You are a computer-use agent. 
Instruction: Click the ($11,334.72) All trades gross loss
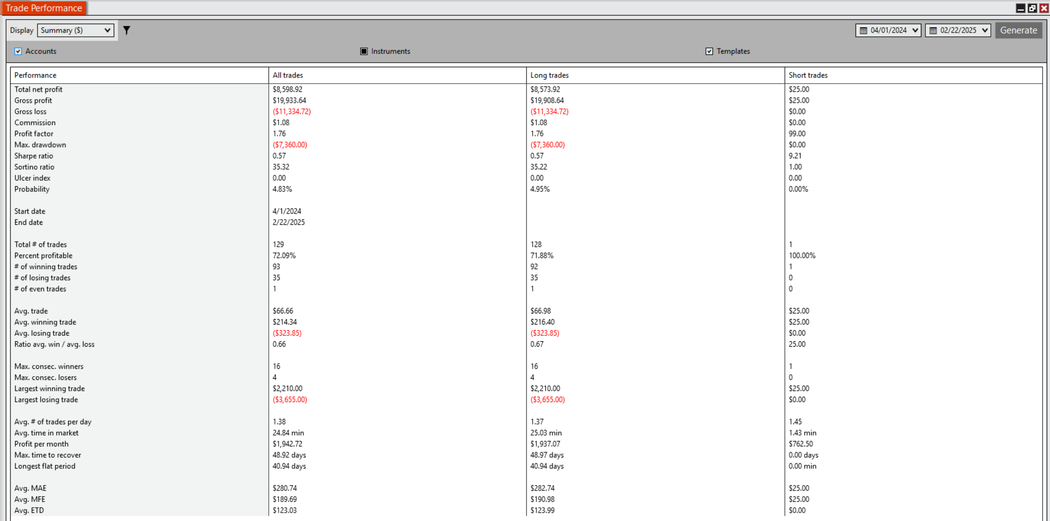coord(291,112)
